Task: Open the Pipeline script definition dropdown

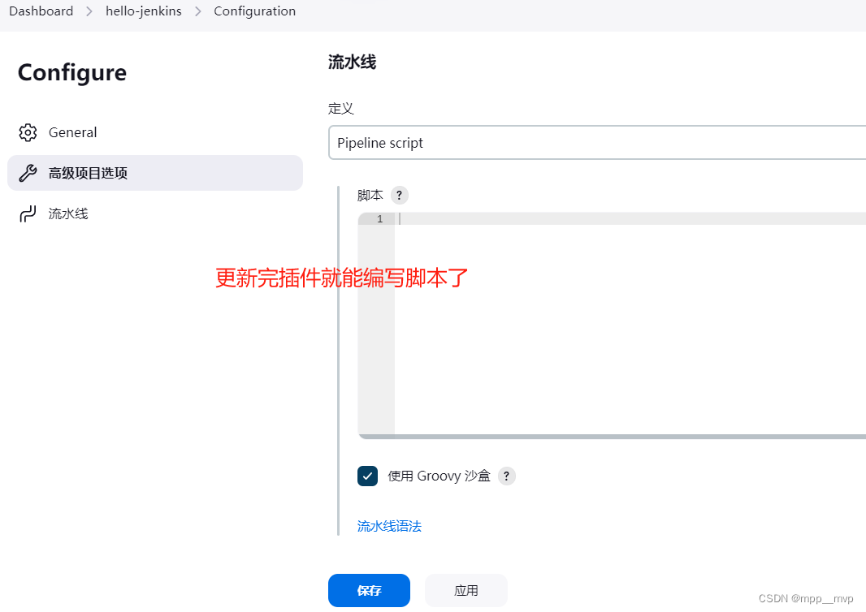Action: point(597,143)
